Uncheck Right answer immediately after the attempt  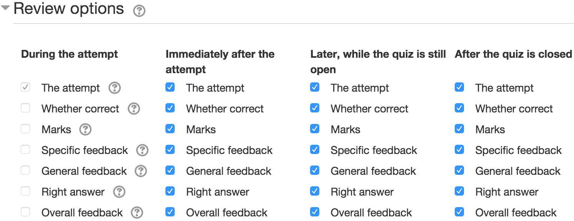(x=170, y=191)
